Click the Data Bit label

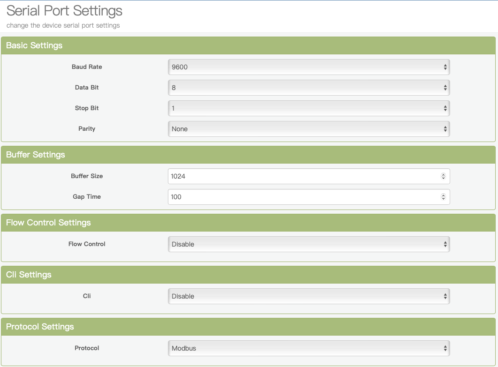tap(87, 87)
